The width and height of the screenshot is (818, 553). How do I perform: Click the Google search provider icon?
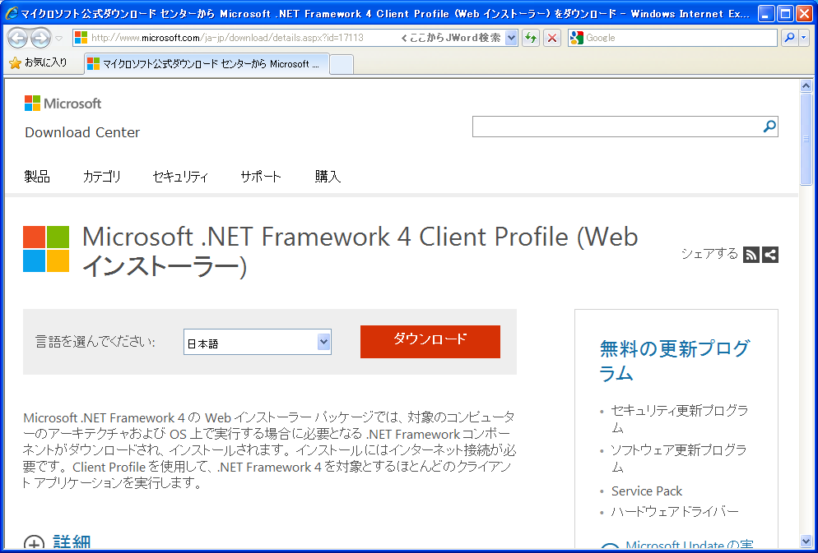point(576,38)
